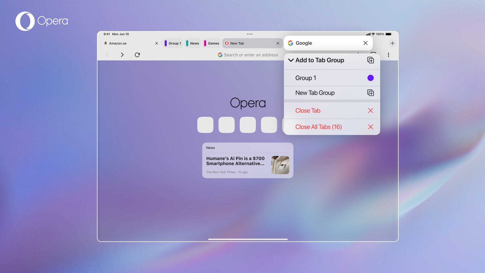Close the Amazon.se tab
This screenshot has height=273, width=485.
coord(157,43)
